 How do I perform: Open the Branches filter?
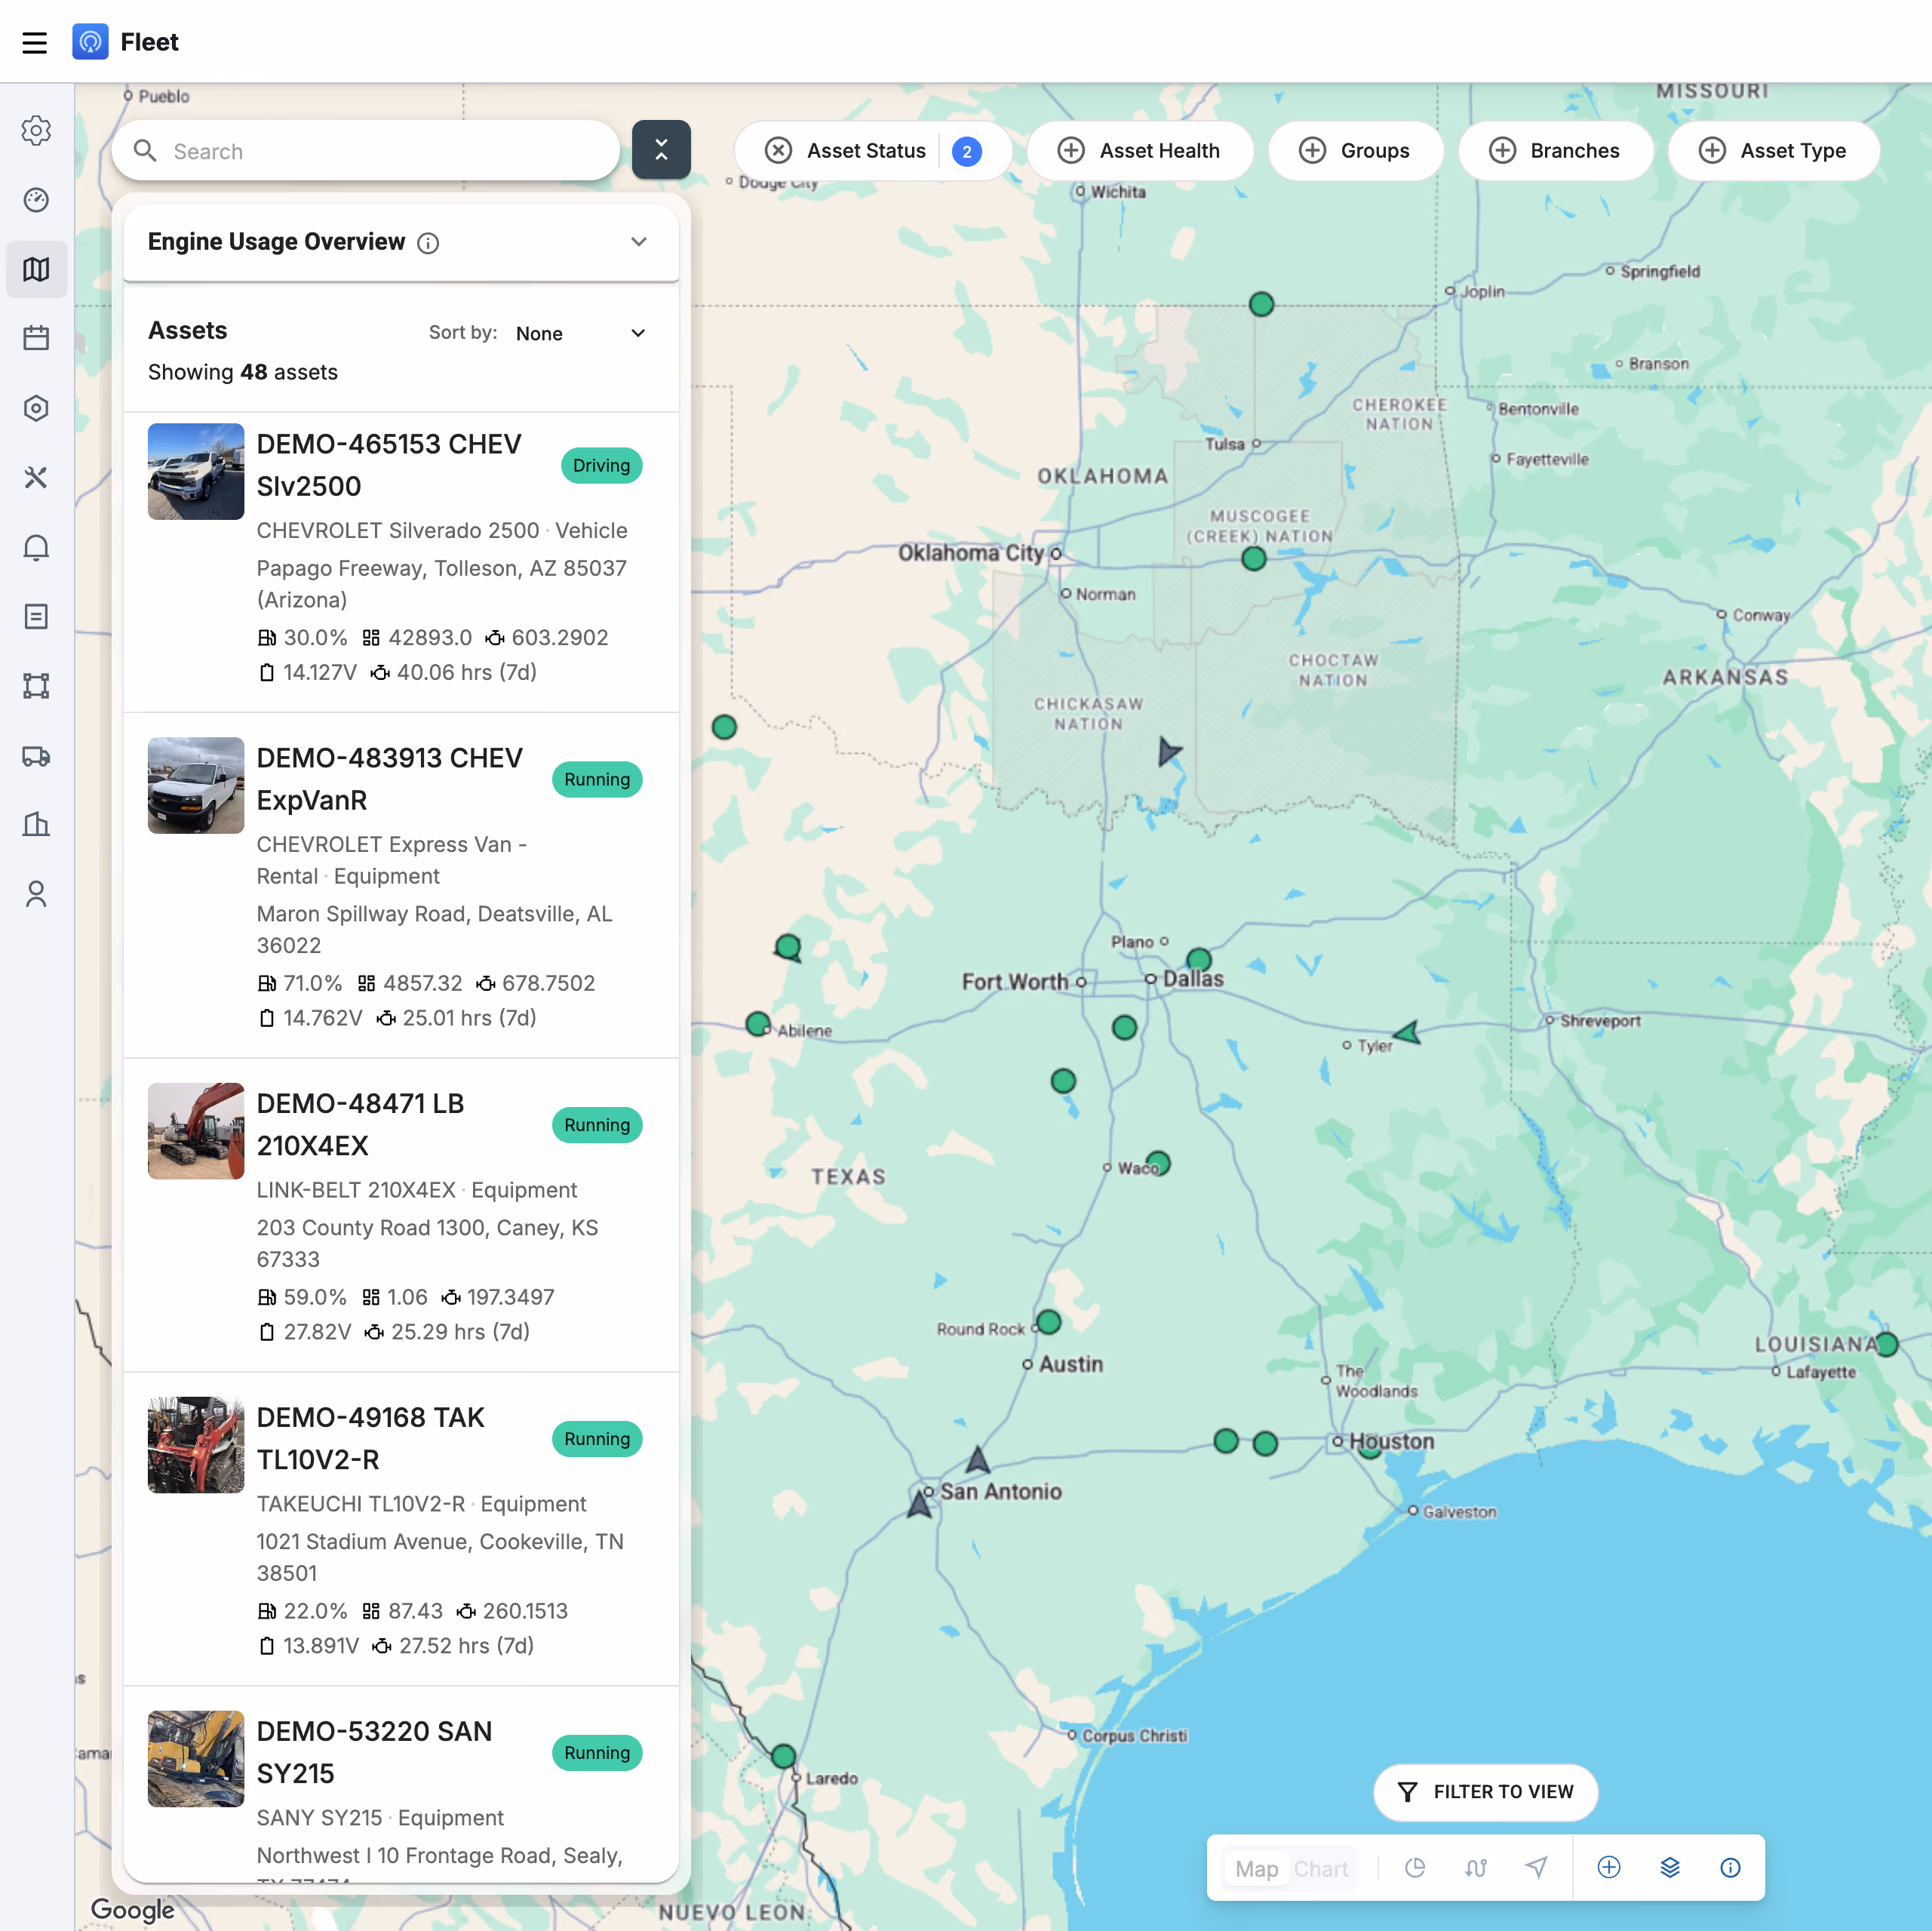click(1555, 151)
